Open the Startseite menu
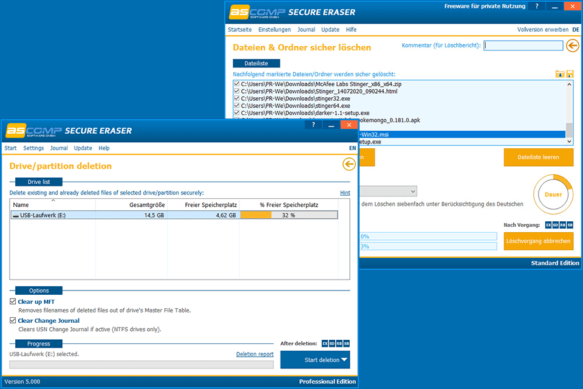583x389 pixels. point(240,29)
